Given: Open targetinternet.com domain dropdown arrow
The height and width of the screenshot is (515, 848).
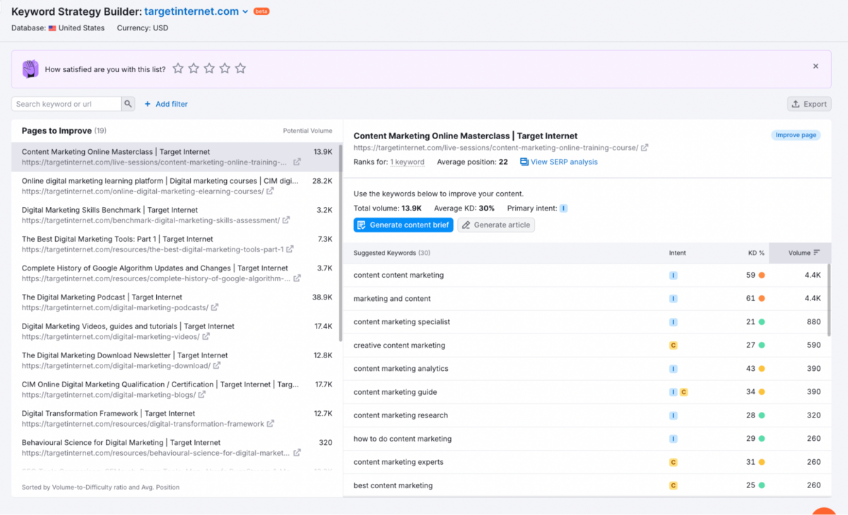Looking at the screenshot, I should coord(245,12).
